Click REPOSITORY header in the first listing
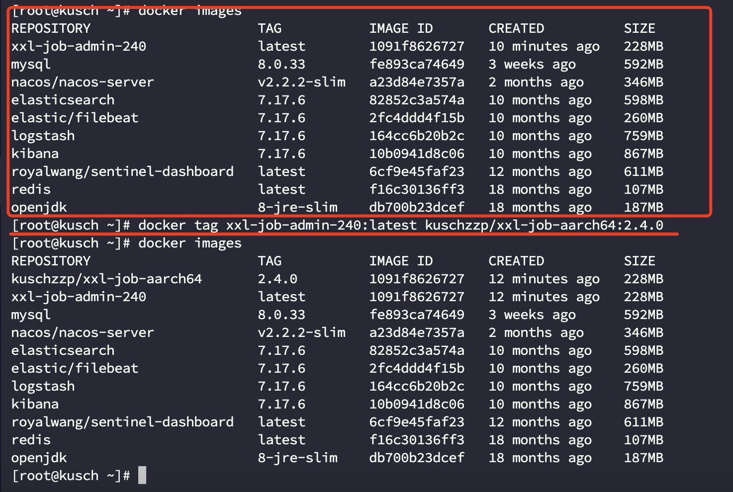 tap(51, 28)
